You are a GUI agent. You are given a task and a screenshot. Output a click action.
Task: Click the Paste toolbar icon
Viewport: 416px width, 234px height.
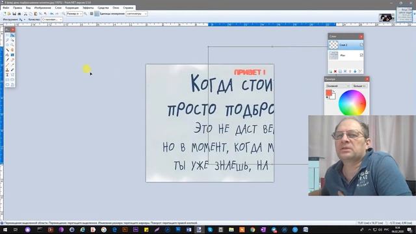(x=36, y=14)
